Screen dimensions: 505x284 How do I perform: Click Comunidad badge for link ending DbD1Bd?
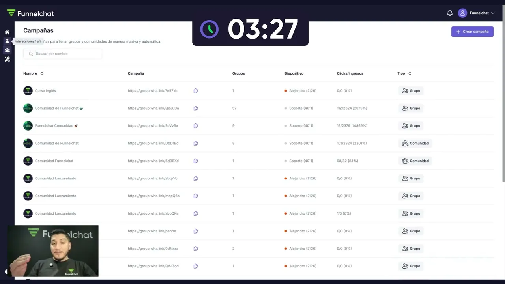tap(415, 143)
